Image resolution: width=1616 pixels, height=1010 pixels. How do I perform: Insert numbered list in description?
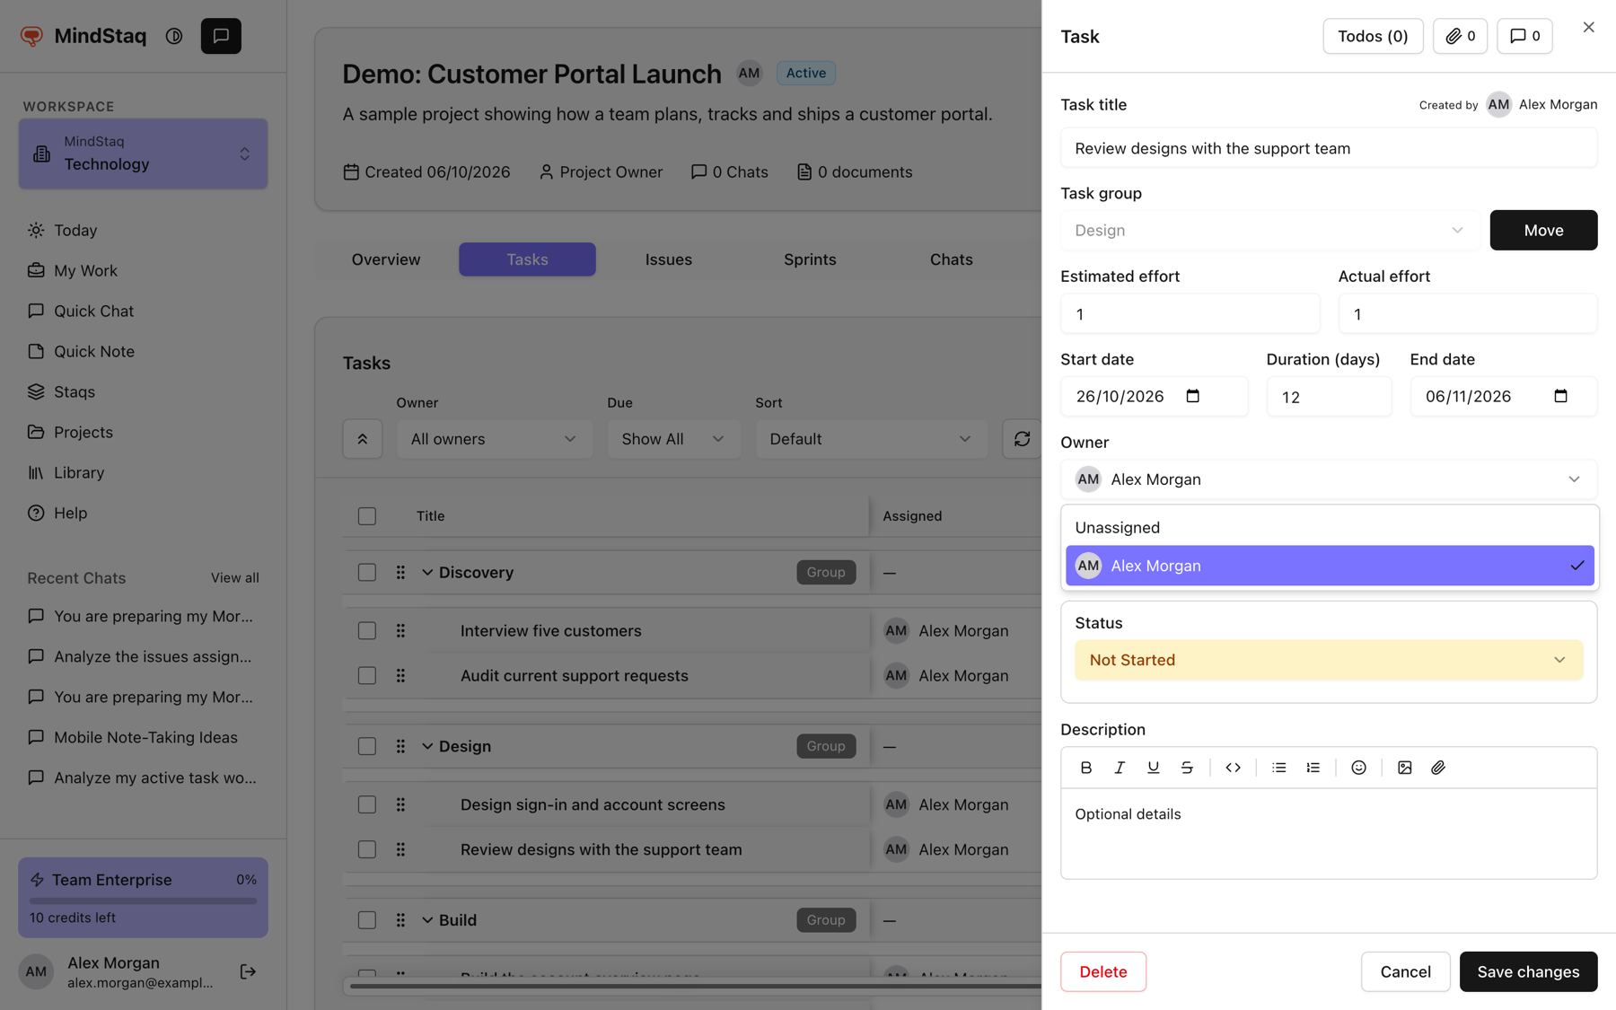click(x=1313, y=768)
